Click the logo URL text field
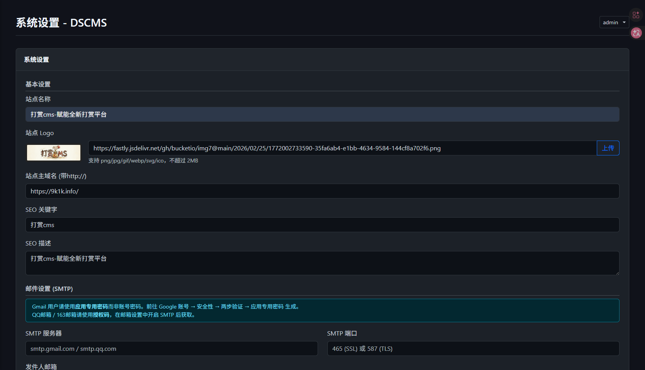Screen dimensions: 645x370 coord(342,148)
